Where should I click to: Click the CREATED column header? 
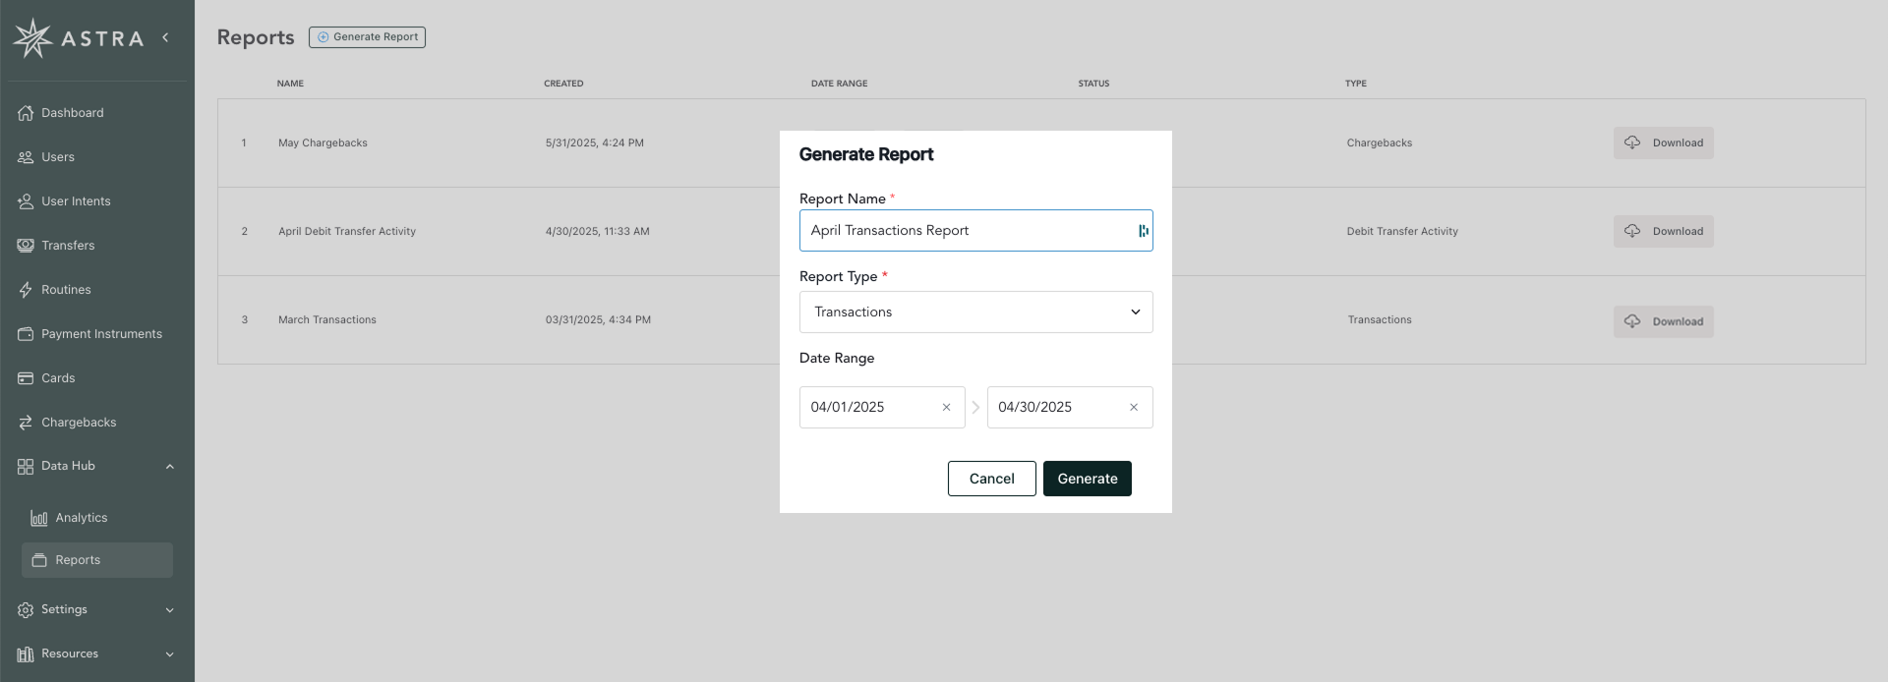tap(563, 84)
